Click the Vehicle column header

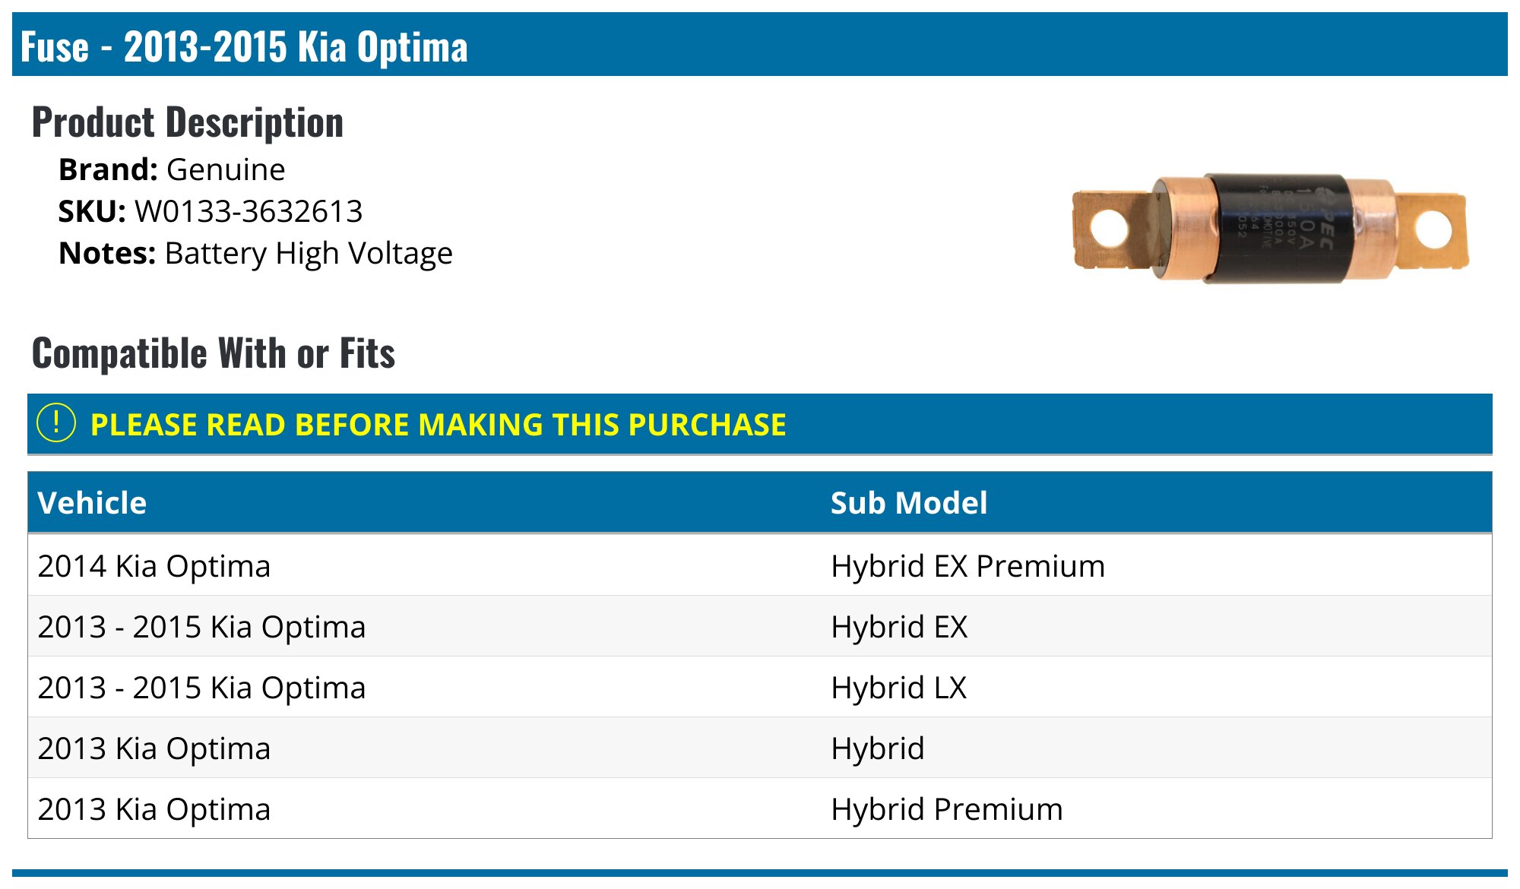[92, 503]
